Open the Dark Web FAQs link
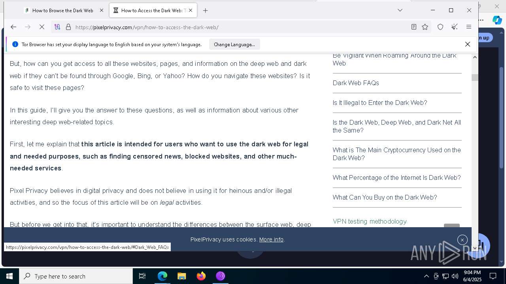The image size is (506, 284). tap(356, 83)
